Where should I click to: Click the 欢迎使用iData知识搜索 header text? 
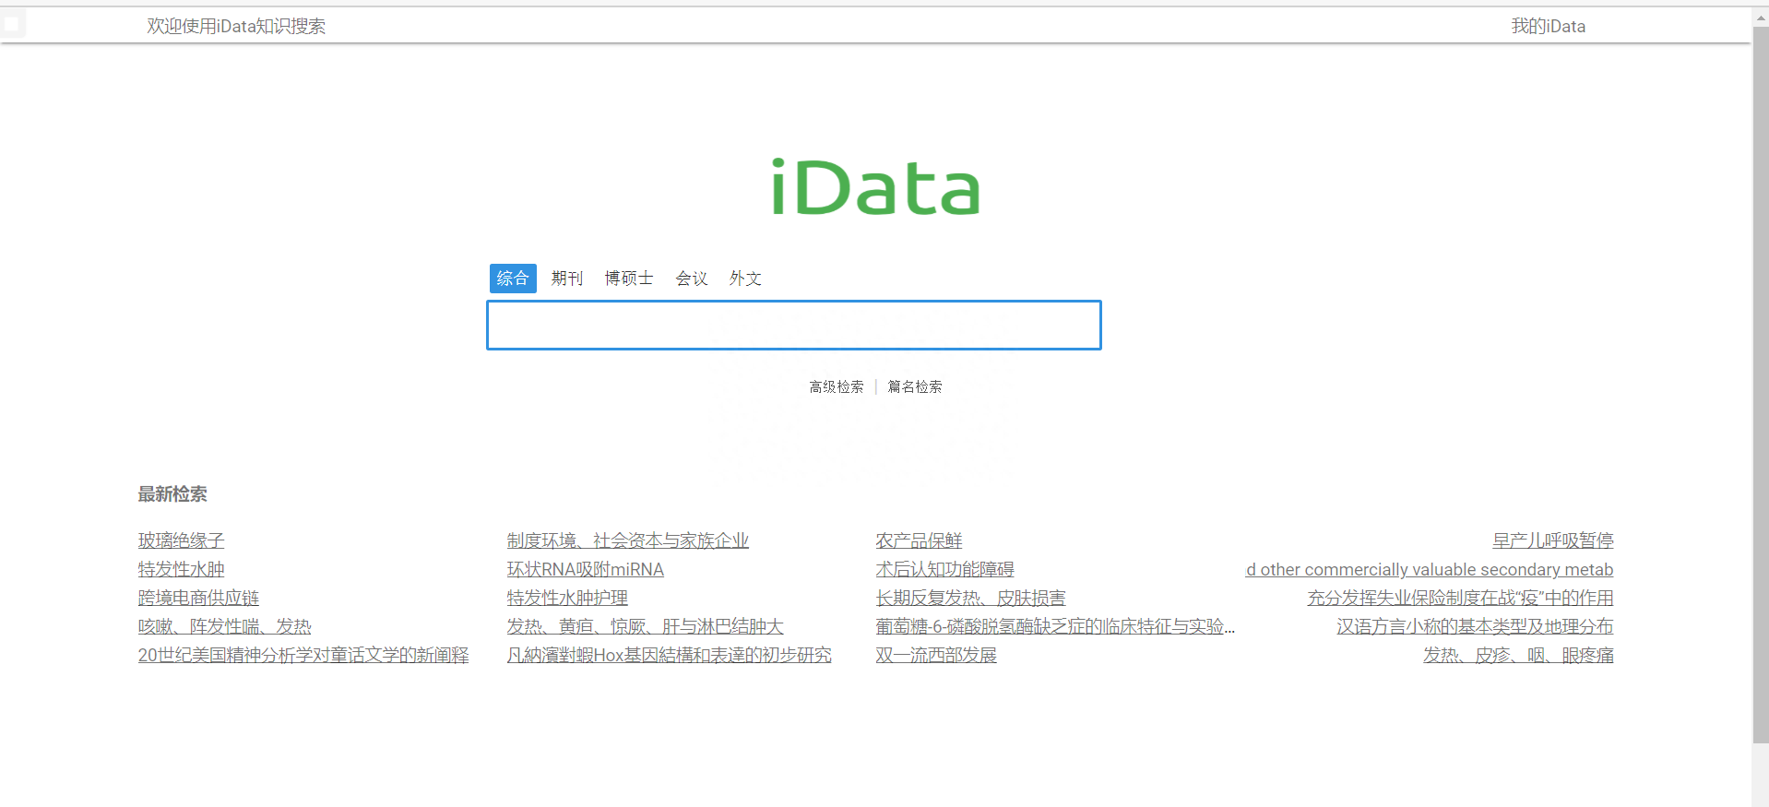[x=236, y=26]
